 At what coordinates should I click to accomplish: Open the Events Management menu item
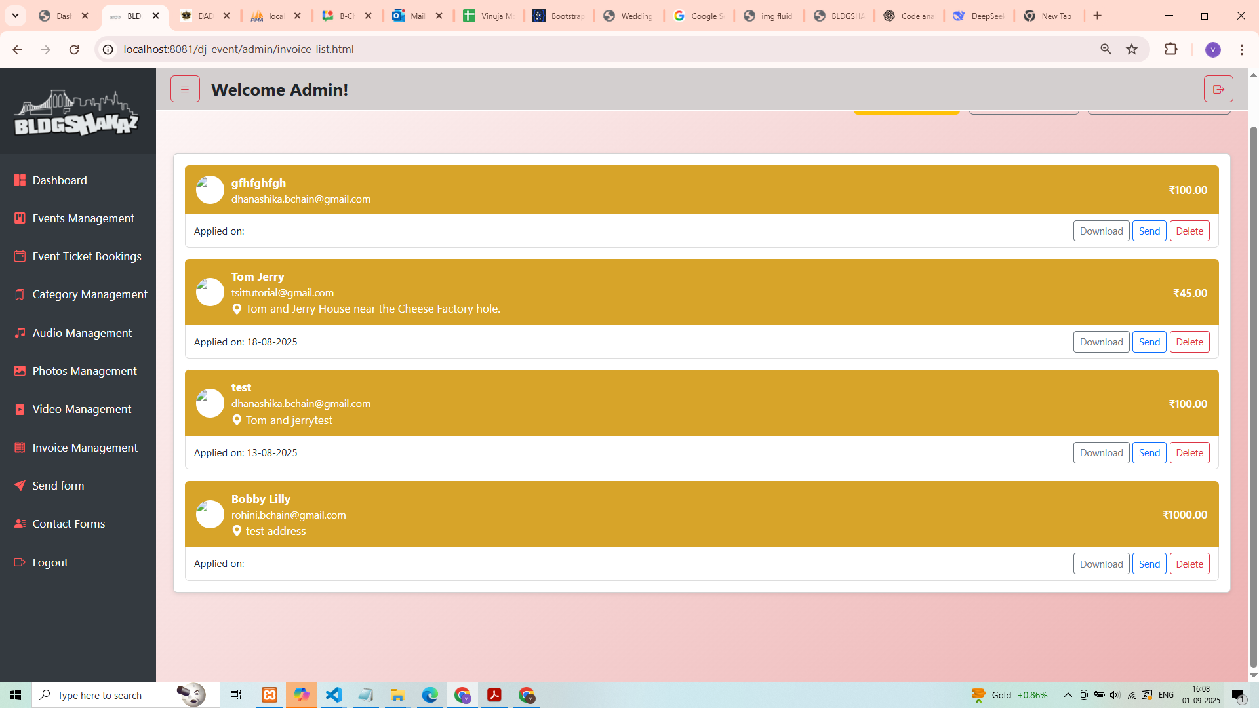[83, 218]
